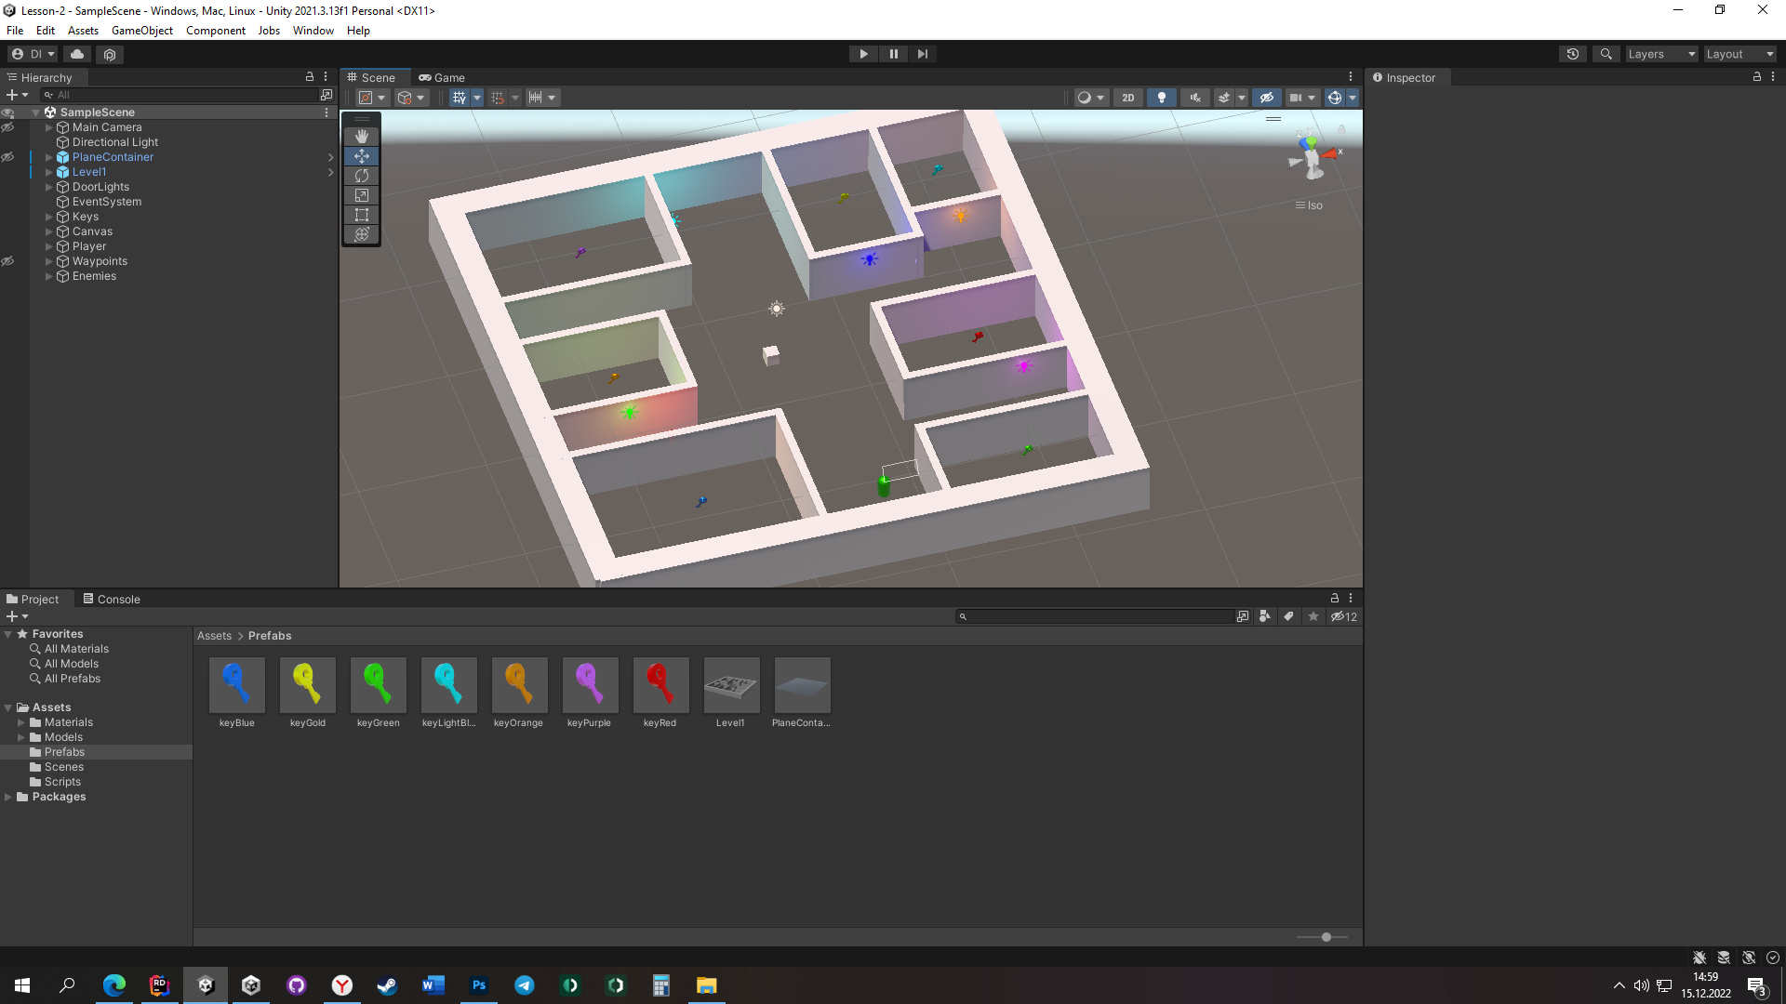Viewport: 1786px width, 1004px height.
Task: Click the Pause button in toolbar
Action: [893, 54]
